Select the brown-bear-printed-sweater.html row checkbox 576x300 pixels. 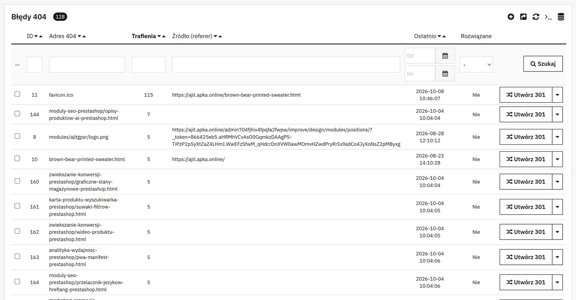click(17, 158)
